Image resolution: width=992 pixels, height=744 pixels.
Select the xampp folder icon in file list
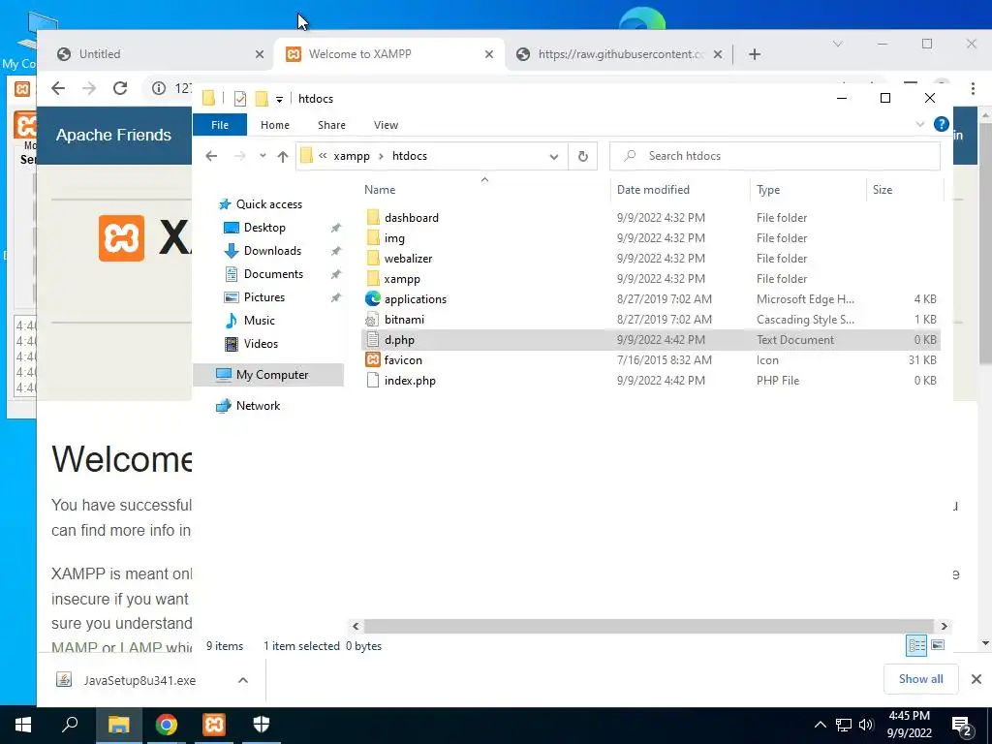point(373,278)
